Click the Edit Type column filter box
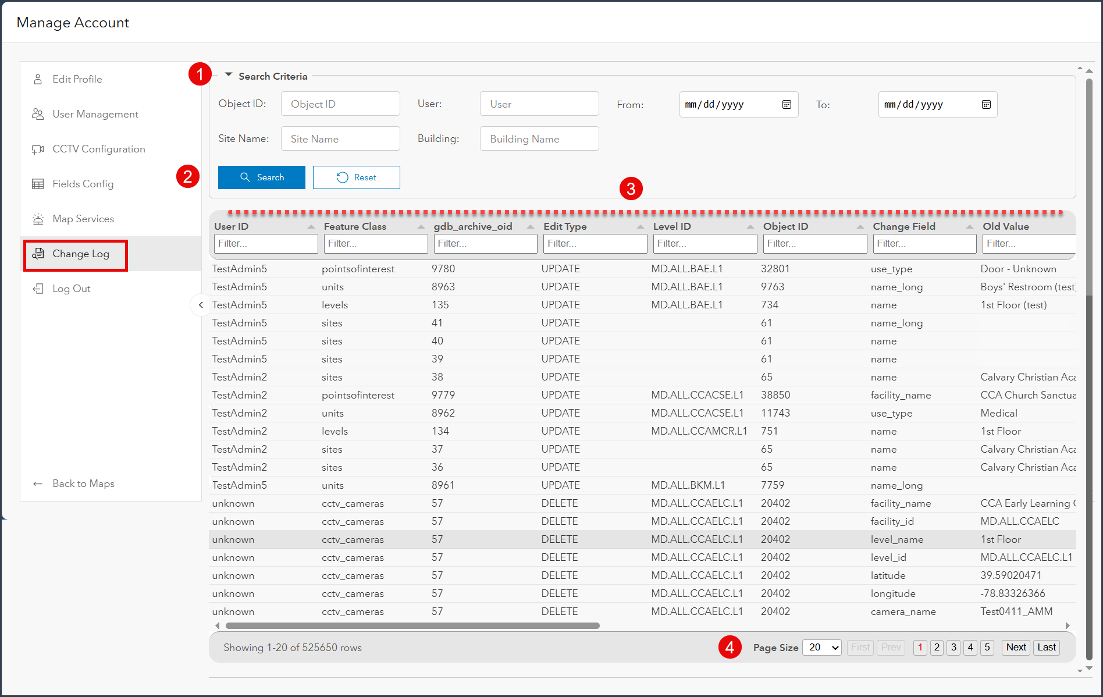 point(595,244)
